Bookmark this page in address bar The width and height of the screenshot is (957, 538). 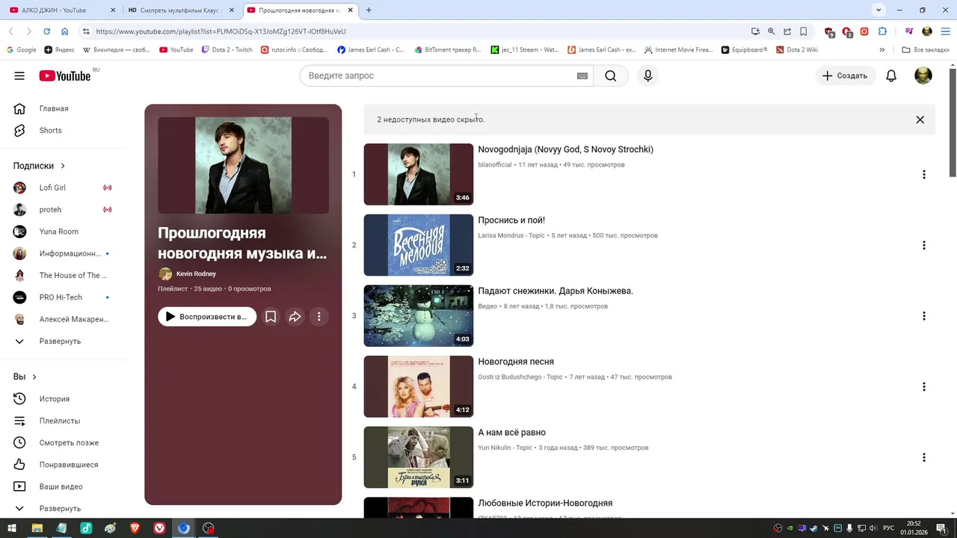804,31
